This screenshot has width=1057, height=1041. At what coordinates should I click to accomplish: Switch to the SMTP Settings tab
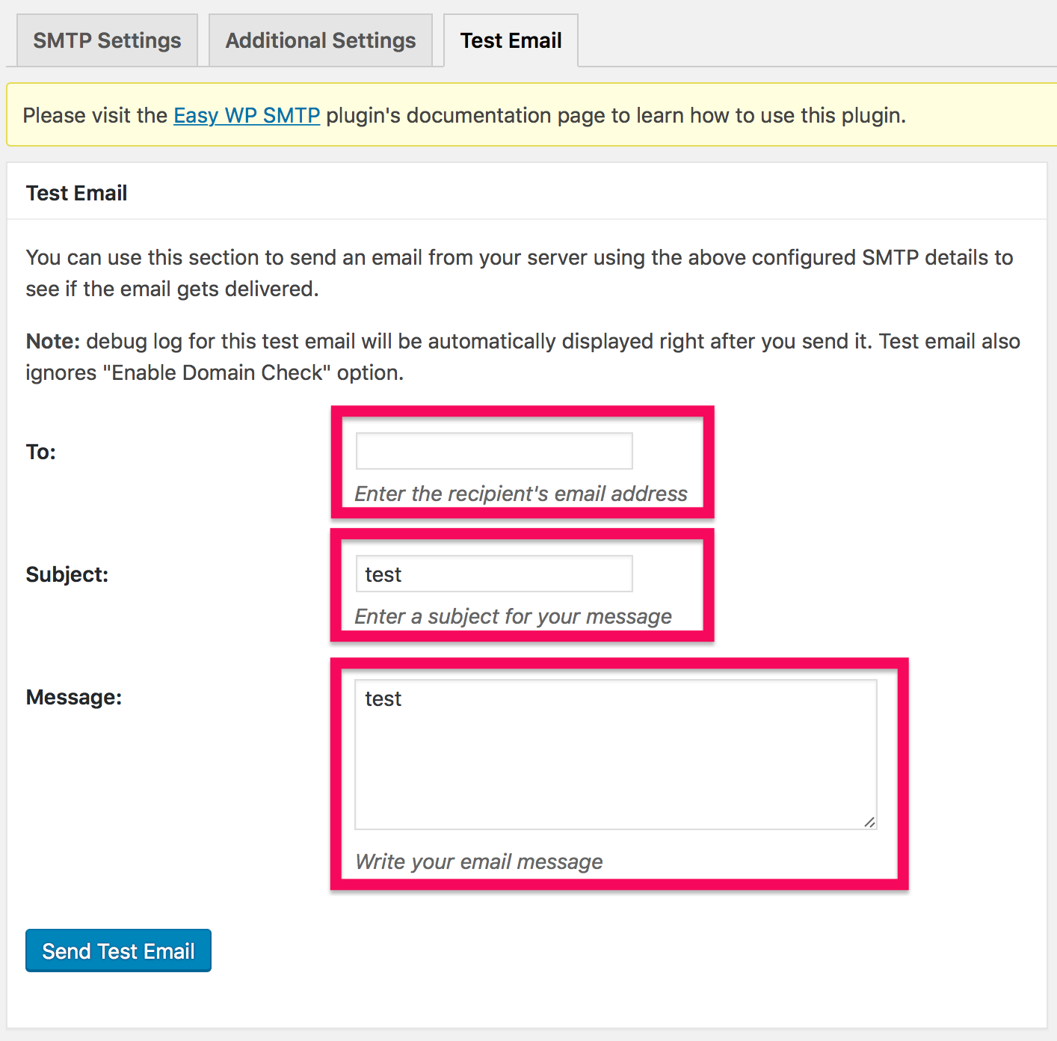pos(107,40)
